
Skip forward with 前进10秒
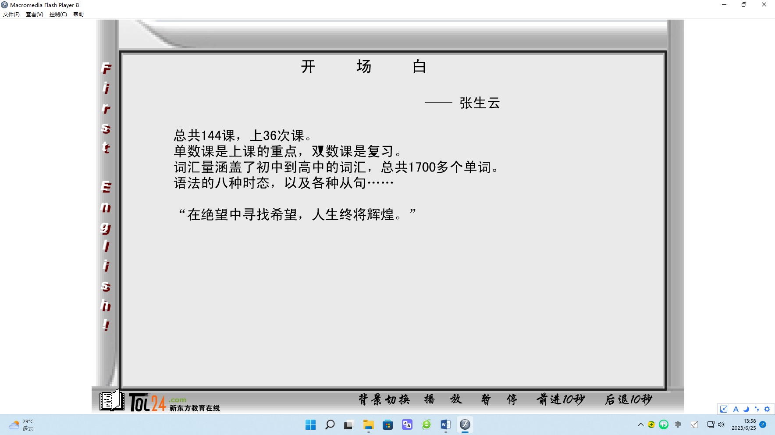(x=561, y=399)
